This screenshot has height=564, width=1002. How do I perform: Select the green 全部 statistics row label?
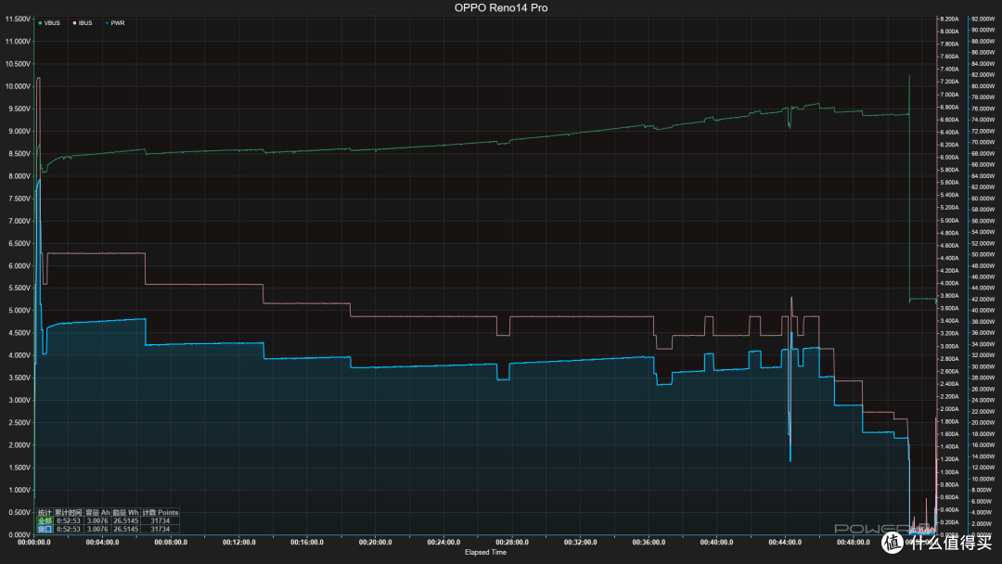(x=45, y=520)
